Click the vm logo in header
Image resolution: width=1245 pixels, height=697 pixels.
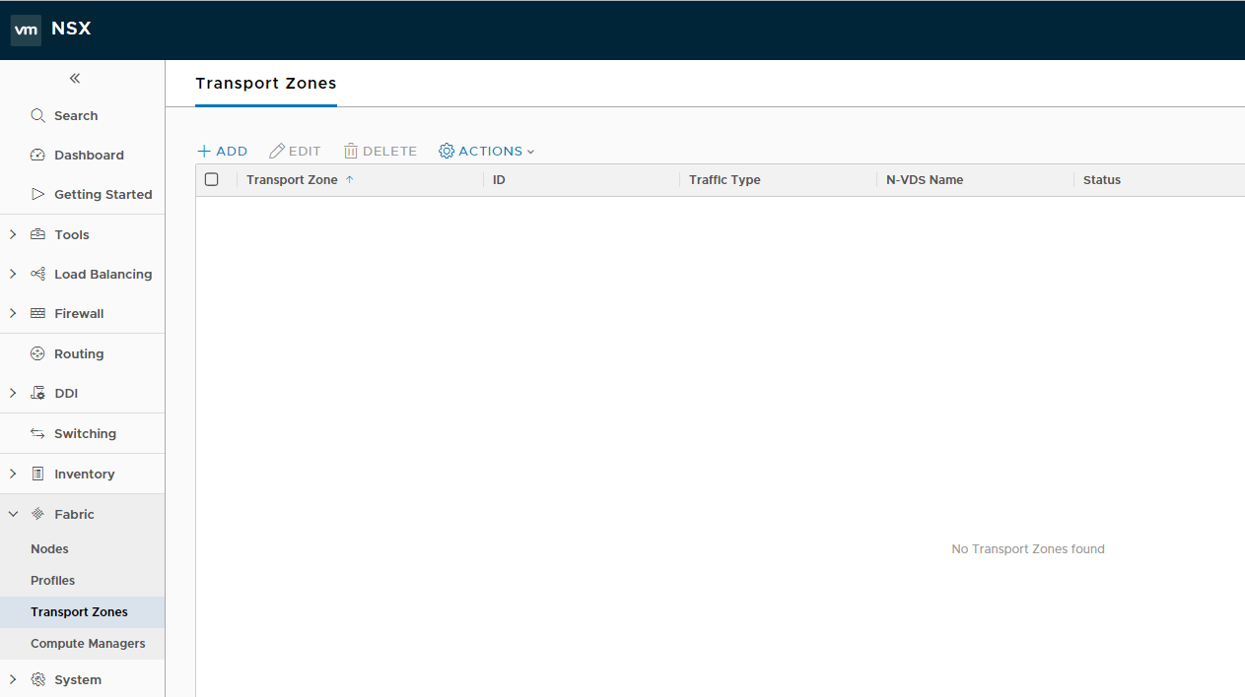(x=26, y=30)
